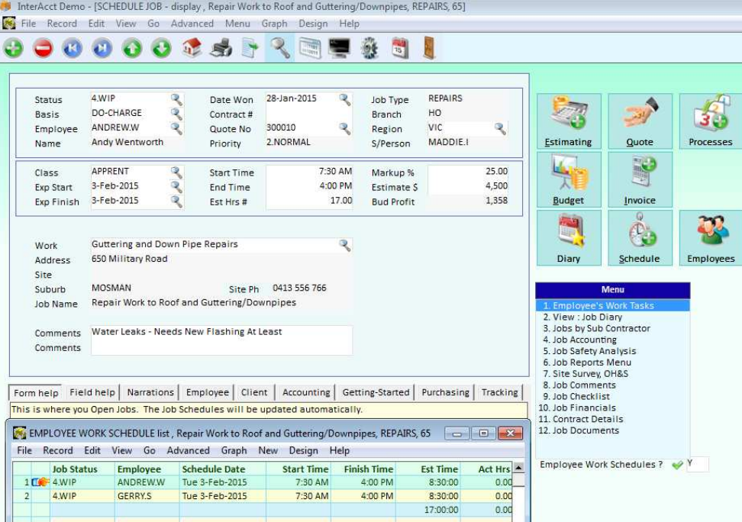The height and width of the screenshot is (522, 742).
Task: Click the exit door toolbar icon
Action: click(429, 48)
